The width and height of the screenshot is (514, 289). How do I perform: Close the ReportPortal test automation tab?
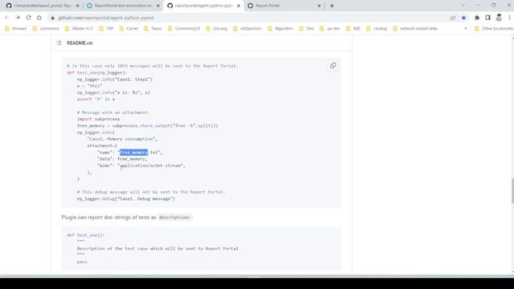tap(158, 6)
